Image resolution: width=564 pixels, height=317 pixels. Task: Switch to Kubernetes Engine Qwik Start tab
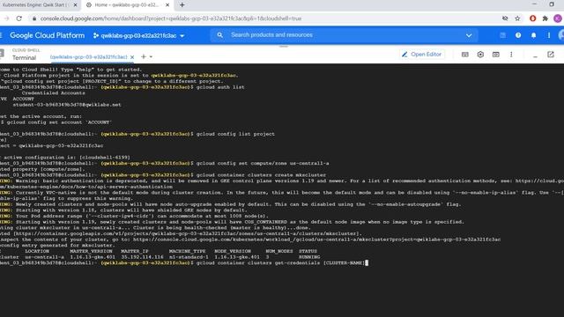coord(36,5)
